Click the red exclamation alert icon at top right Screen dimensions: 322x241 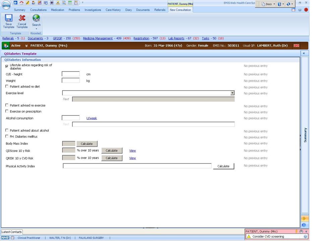(306, 10)
